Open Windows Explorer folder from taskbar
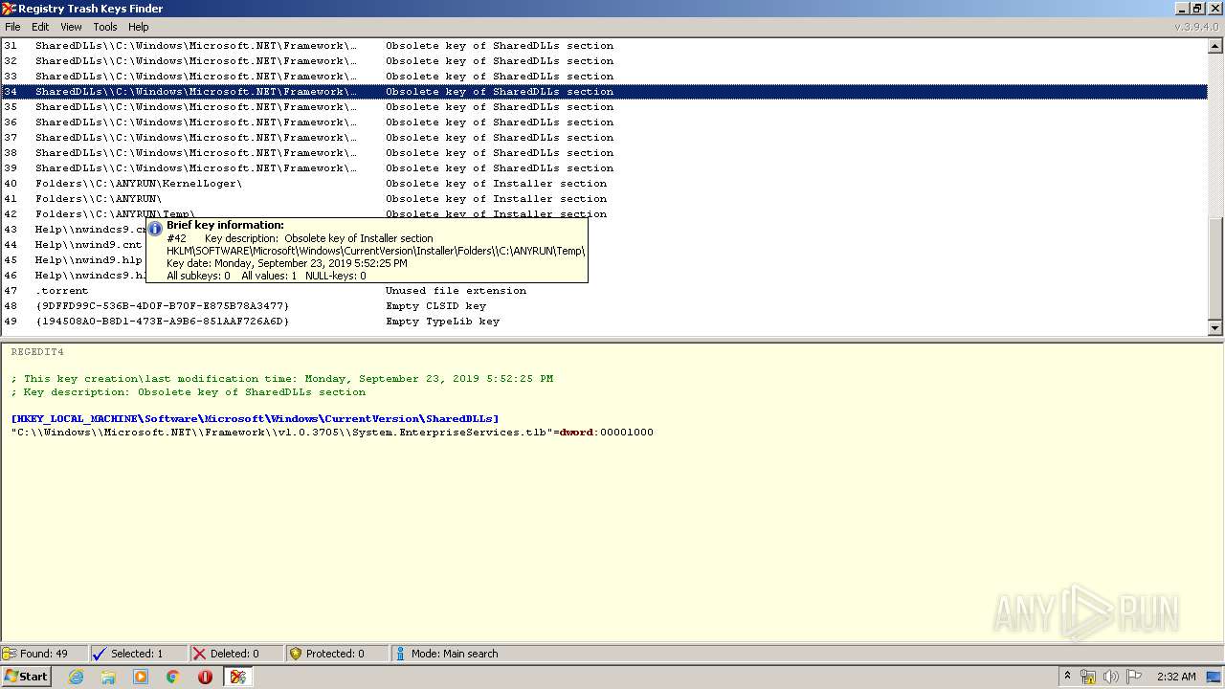Screen dimensions: 1225x689 click(108, 677)
